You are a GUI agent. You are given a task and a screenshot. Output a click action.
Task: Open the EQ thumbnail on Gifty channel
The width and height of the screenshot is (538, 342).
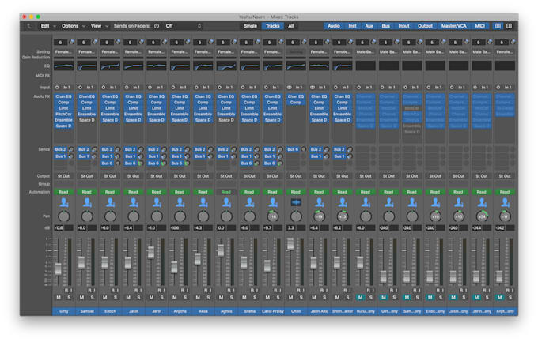pos(64,66)
